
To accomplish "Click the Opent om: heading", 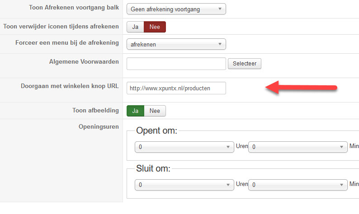I will (x=156, y=130).
